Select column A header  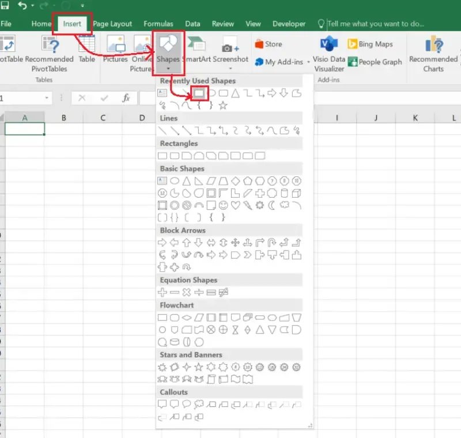(x=25, y=118)
